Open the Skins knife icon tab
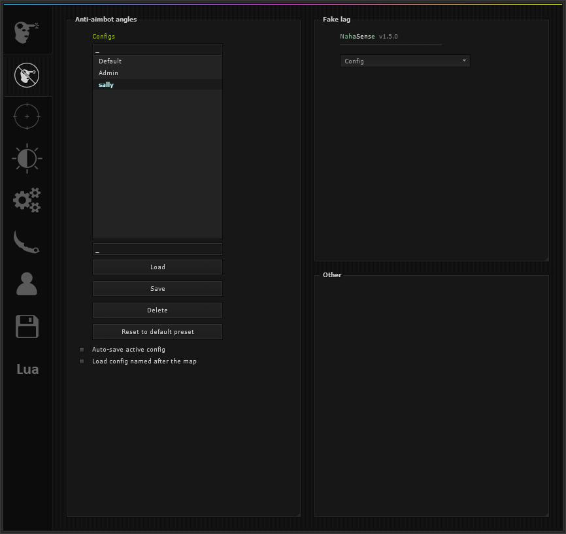The image size is (566, 534). click(x=26, y=242)
